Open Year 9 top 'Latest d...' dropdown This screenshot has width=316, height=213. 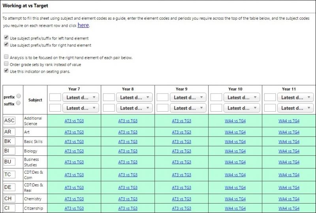[188, 97]
